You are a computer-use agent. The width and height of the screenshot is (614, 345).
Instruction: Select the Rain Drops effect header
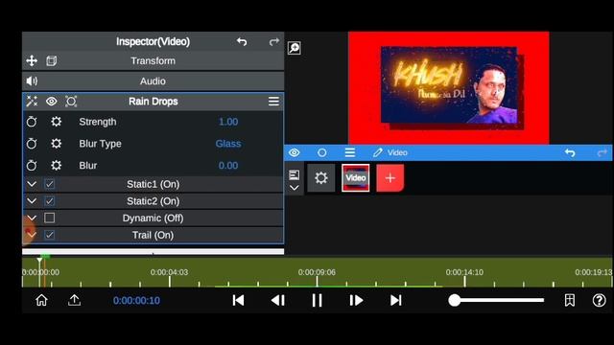pyautogui.click(x=153, y=102)
